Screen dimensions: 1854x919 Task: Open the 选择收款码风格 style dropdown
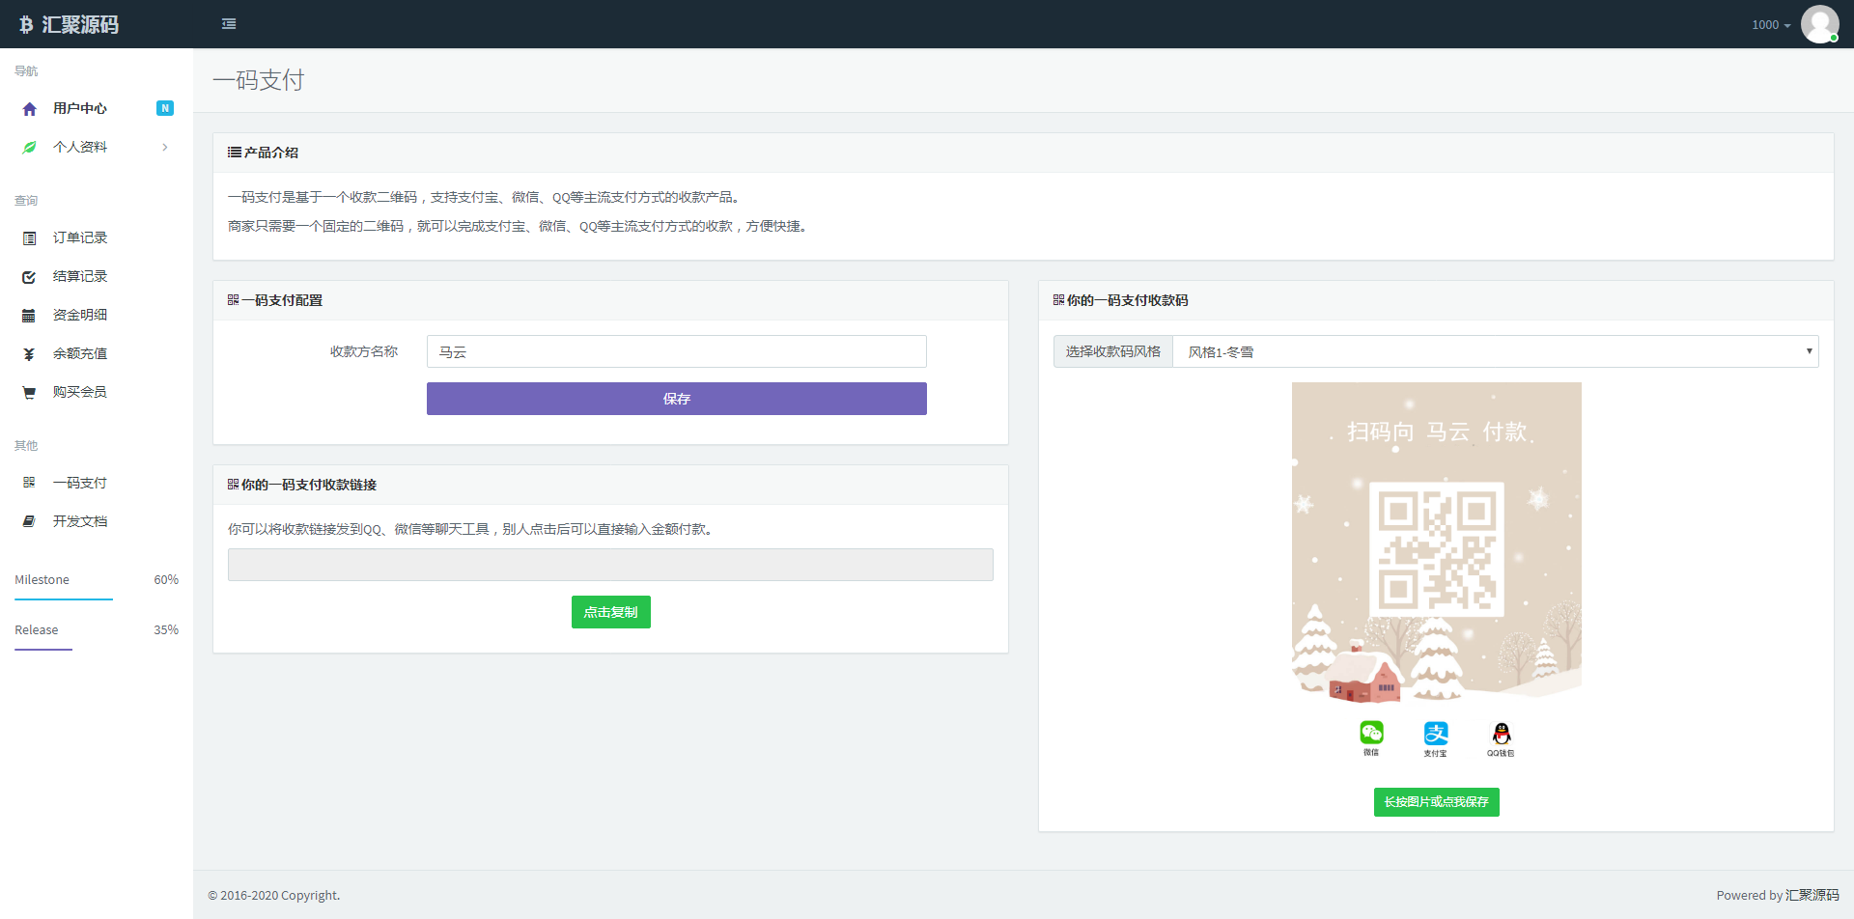click(x=1495, y=352)
